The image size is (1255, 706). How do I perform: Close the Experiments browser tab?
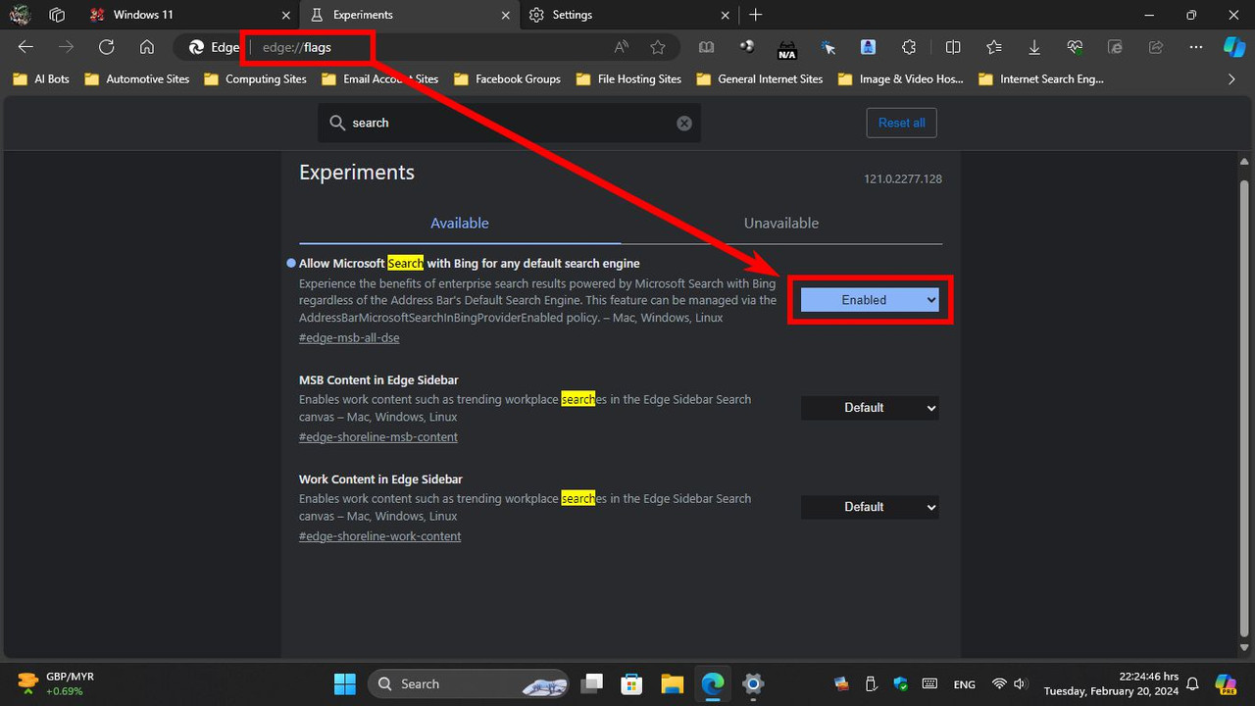tap(506, 15)
